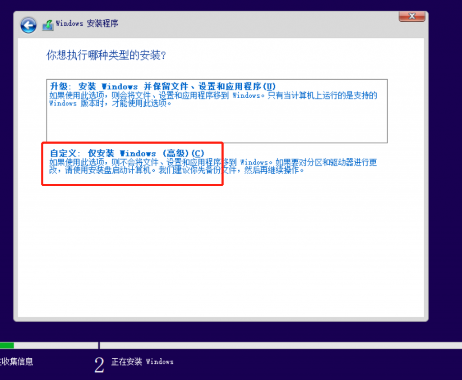462x380 pixels.
Task: Click the red-highlighted custom install area
Action: (x=132, y=163)
